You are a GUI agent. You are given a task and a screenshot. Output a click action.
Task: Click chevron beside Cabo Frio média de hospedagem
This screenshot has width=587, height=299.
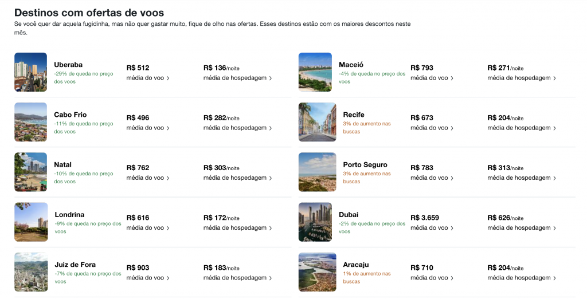271,128
